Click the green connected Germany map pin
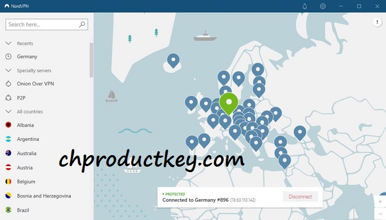386x220 pixels. [229, 103]
